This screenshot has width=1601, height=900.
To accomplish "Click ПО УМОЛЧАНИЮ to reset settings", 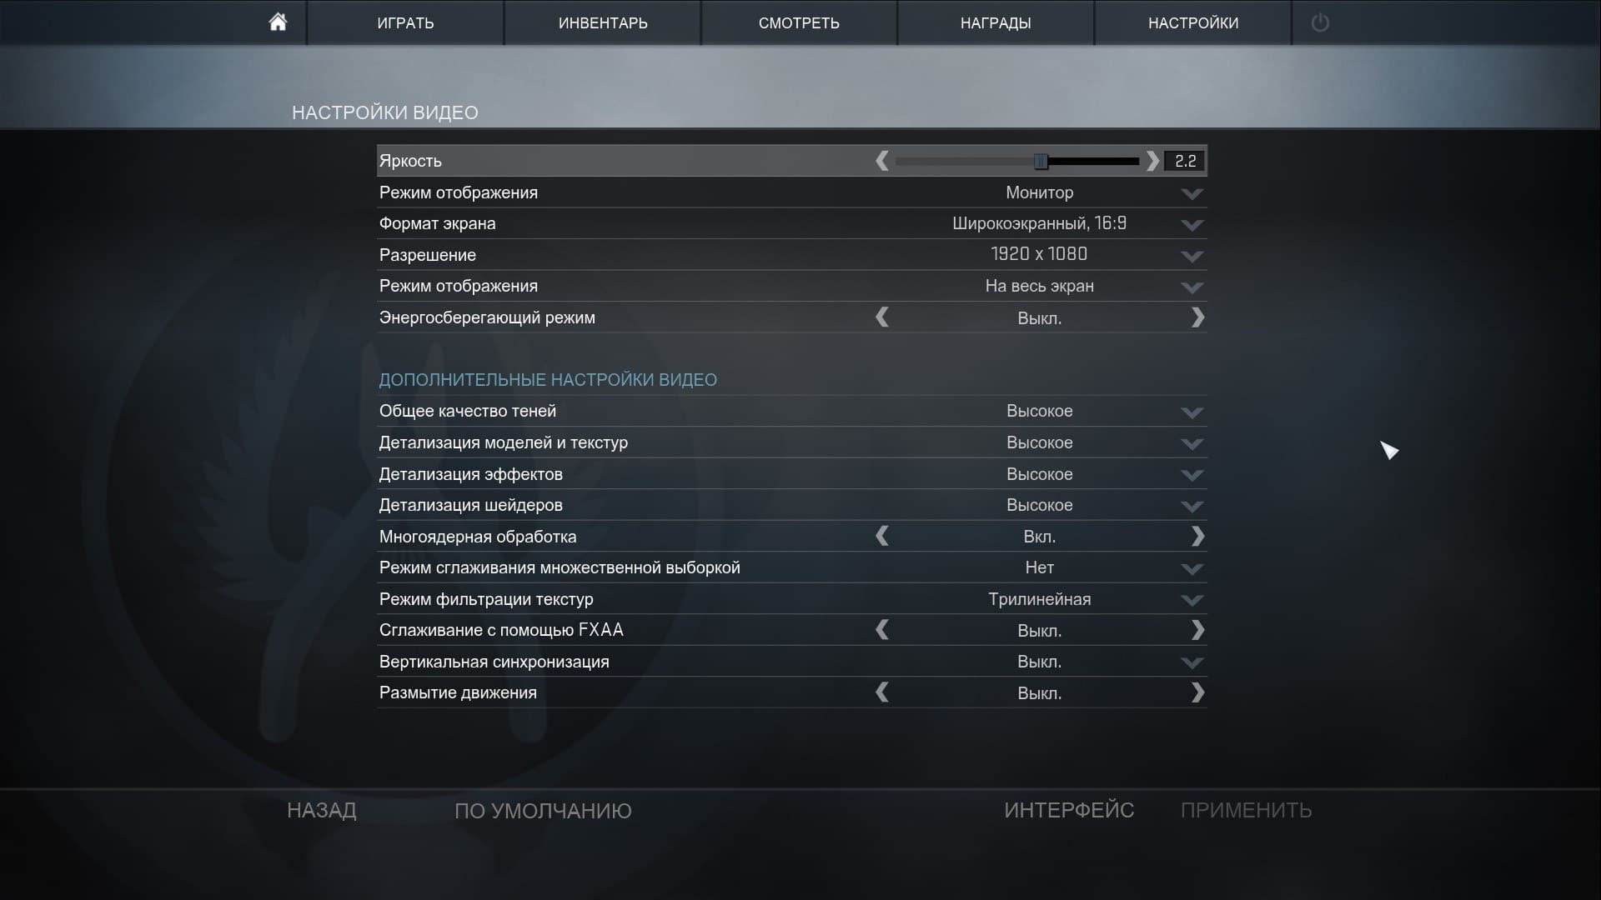I will 543,811.
